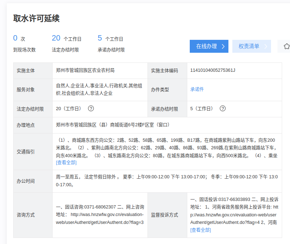This screenshot has height=244, width=290.
Task: Open the 承诺件 link
Action: [197, 89]
